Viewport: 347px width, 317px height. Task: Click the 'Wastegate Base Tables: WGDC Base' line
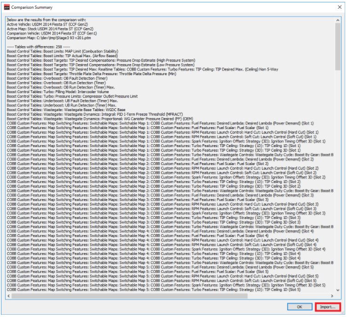point(66,110)
